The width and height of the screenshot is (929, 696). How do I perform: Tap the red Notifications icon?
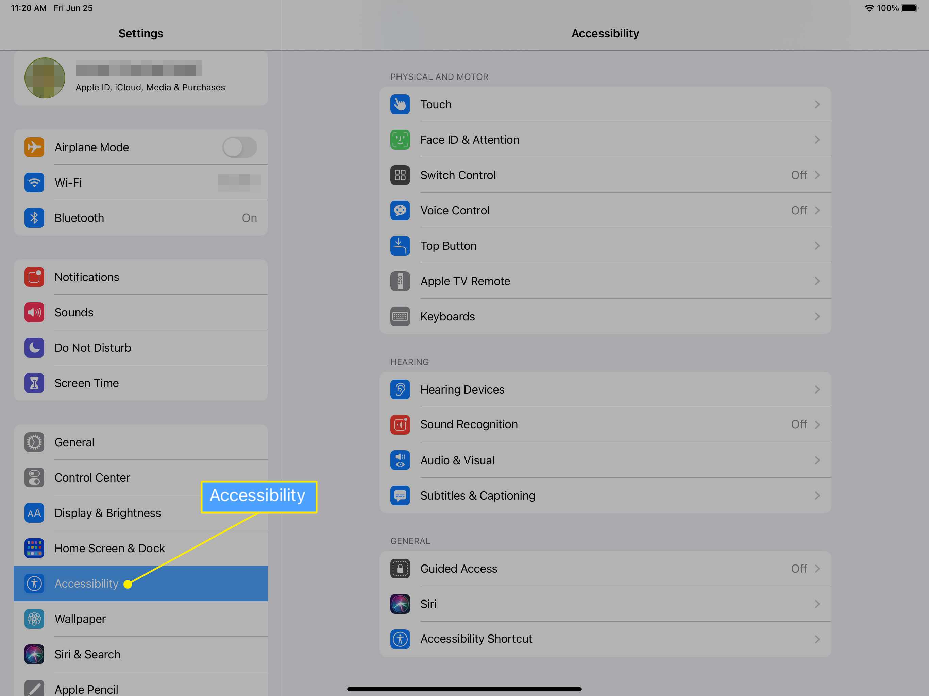pos(34,277)
